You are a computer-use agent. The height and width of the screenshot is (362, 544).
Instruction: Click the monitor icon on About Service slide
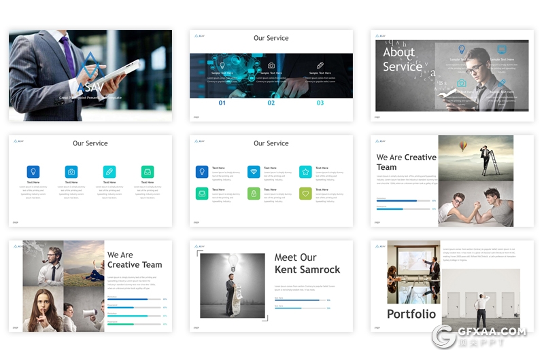501,50
